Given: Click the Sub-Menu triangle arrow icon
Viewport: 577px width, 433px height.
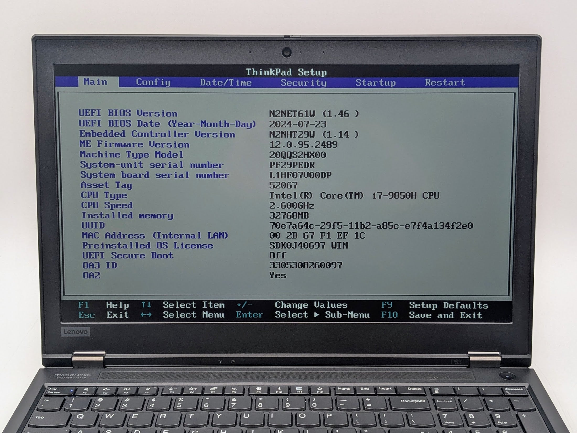Looking at the screenshot, I should (317, 315).
